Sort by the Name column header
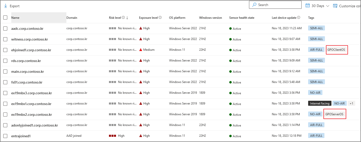The image size is (361, 142). coord(39,17)
